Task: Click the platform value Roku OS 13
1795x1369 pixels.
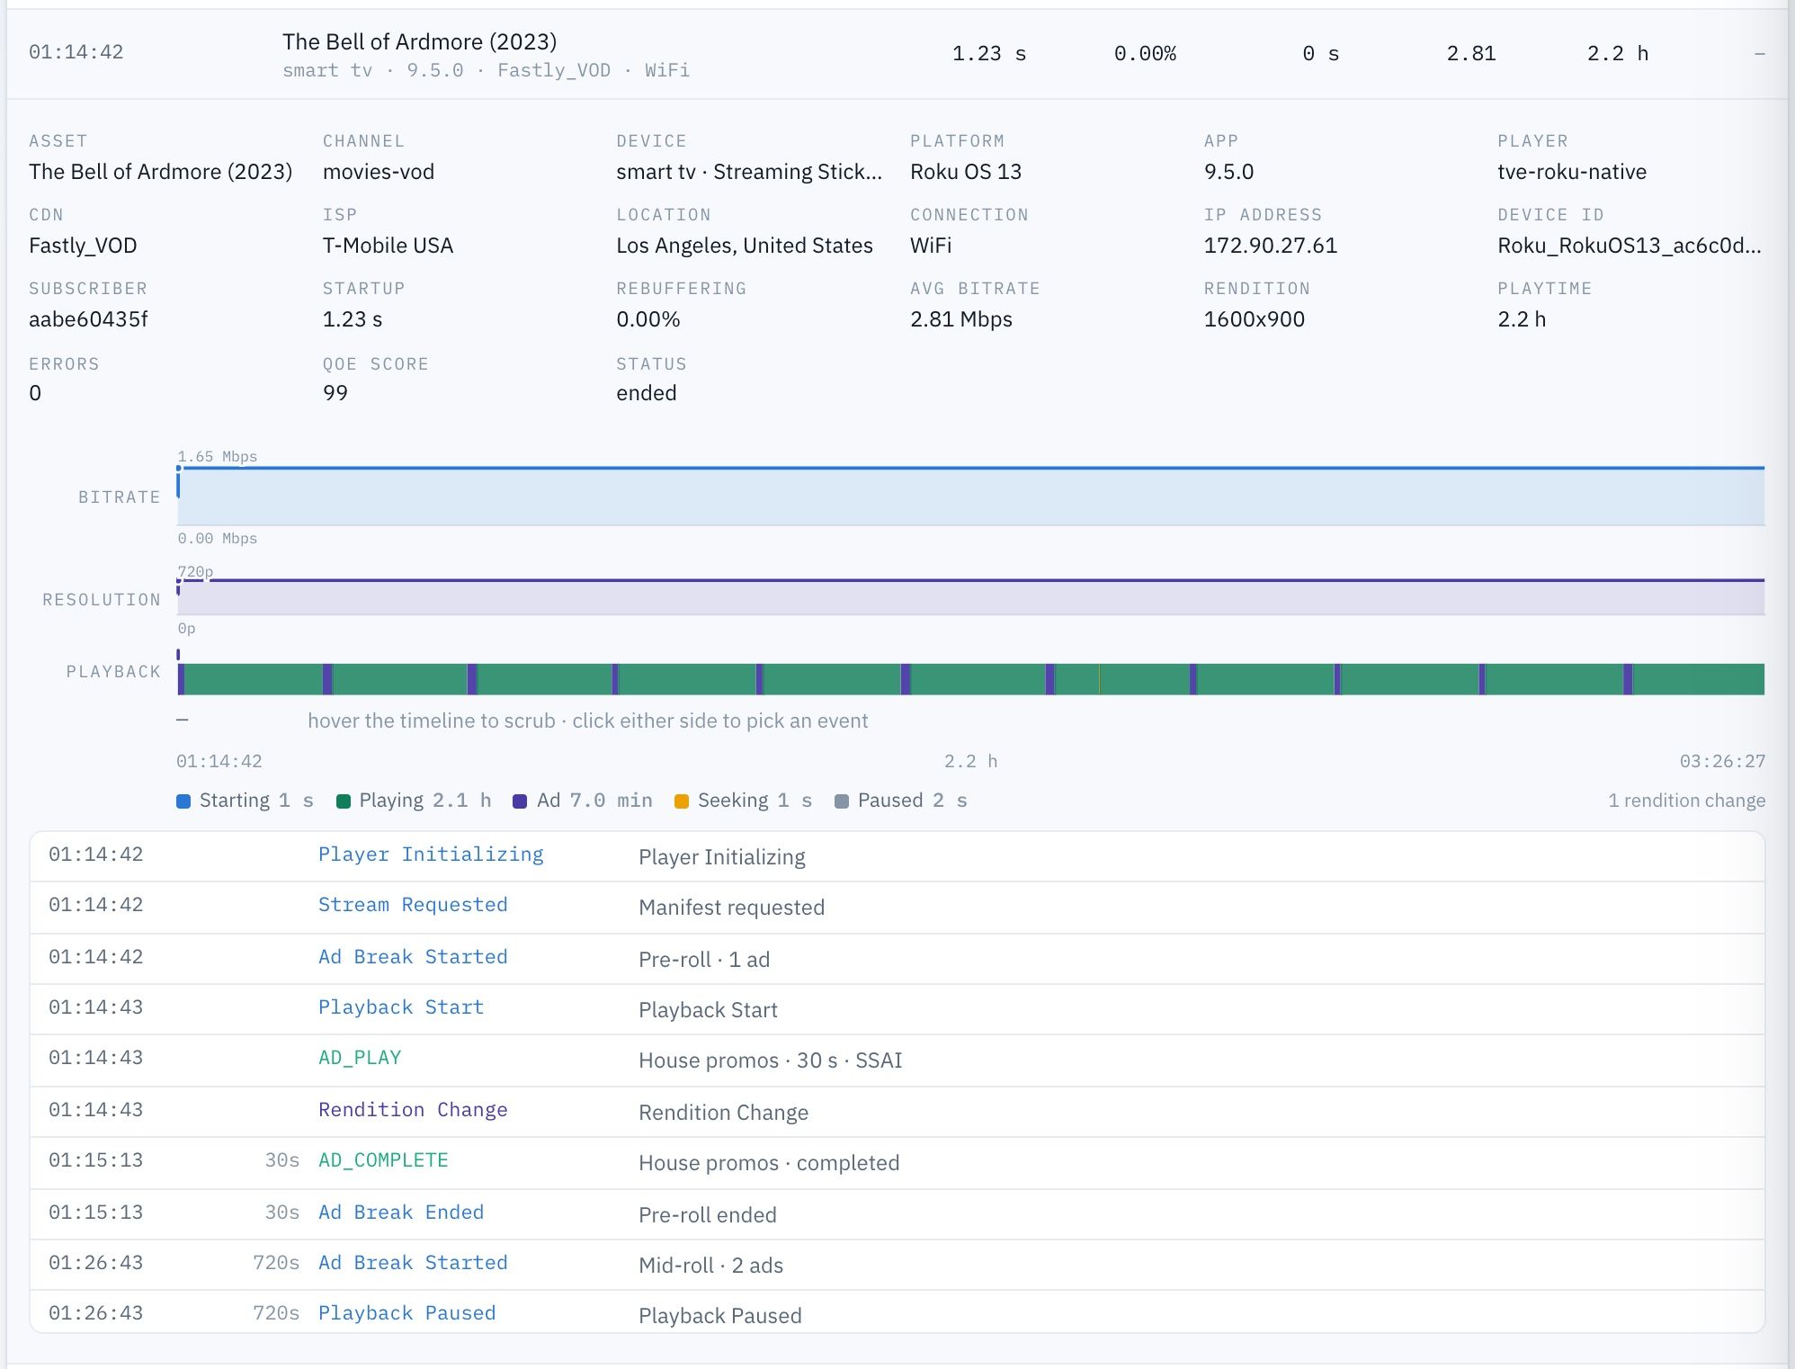Action: (x=966, y=172)
